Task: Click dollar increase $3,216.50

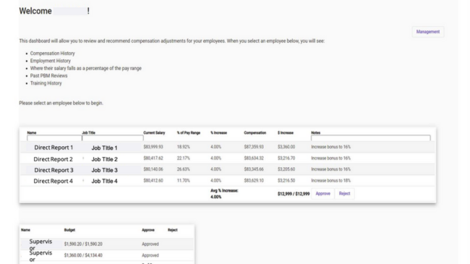Action: 286,181
